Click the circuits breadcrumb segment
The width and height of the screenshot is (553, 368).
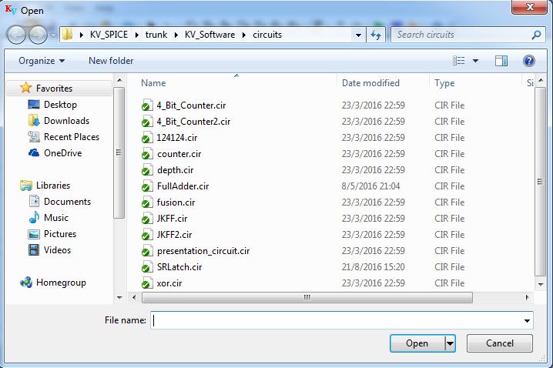pos(267,35)
